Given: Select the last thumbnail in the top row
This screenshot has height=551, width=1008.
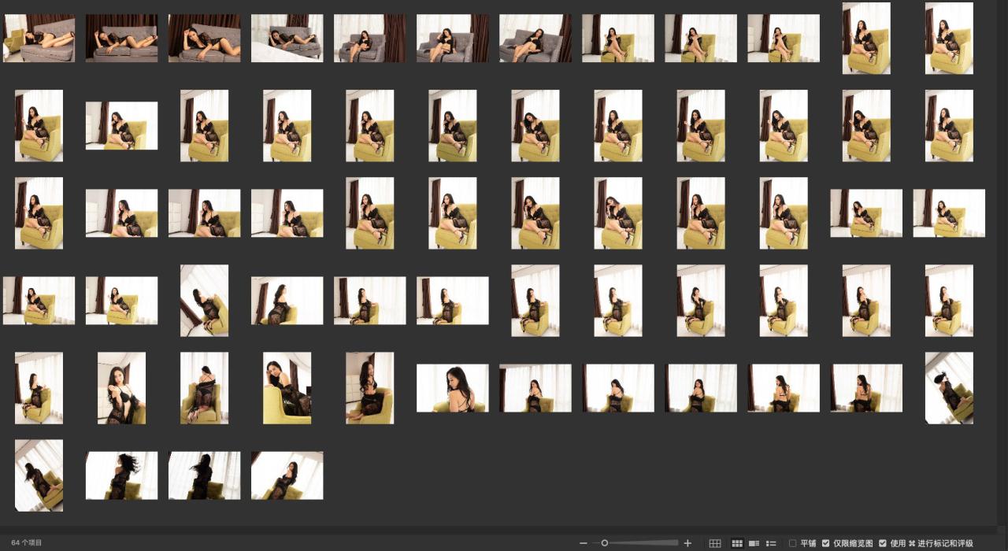Looking at the screenshot, I should tap(948, 38).
